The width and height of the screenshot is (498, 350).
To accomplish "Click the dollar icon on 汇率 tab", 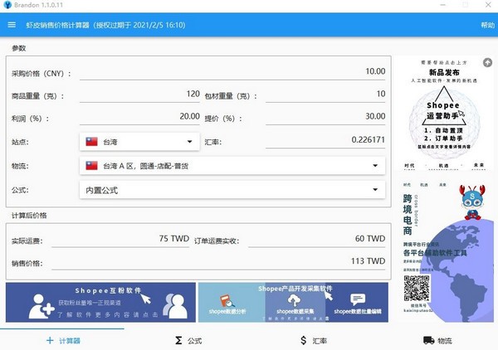I will tap(303, 341).
